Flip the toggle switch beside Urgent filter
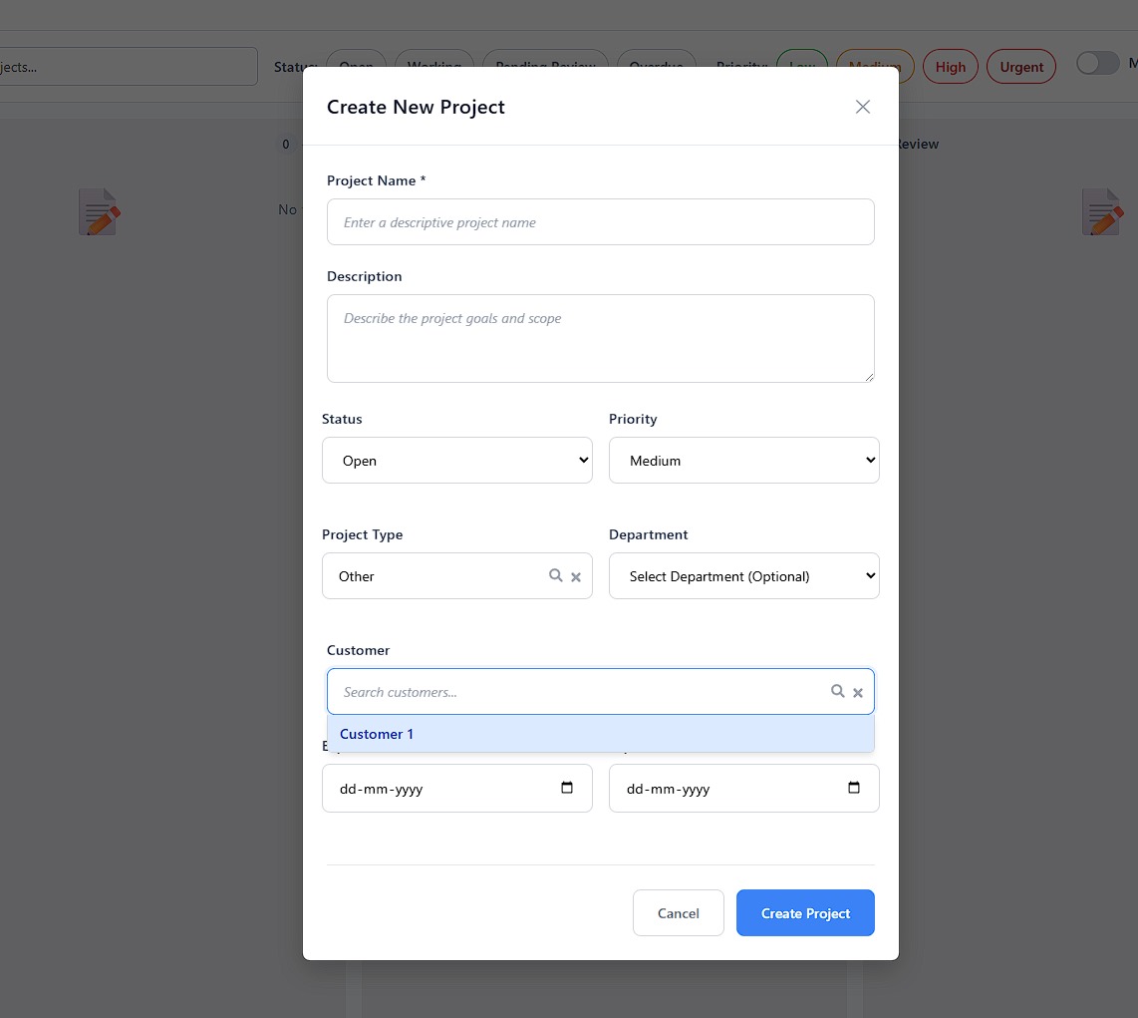The image size is (1138, 1018). [x=1097, y=63]
